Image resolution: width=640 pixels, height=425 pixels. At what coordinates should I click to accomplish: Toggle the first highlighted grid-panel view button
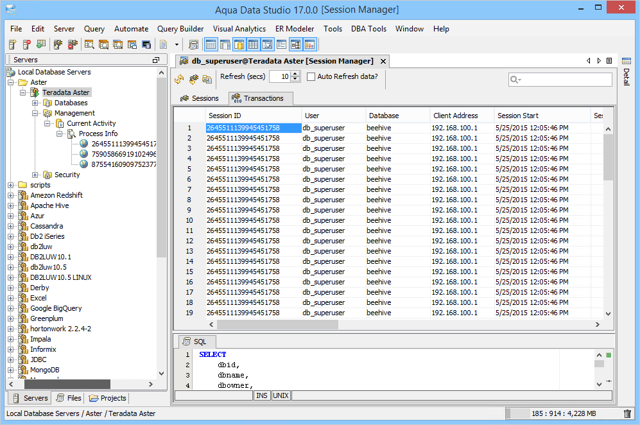coord(211,44)
